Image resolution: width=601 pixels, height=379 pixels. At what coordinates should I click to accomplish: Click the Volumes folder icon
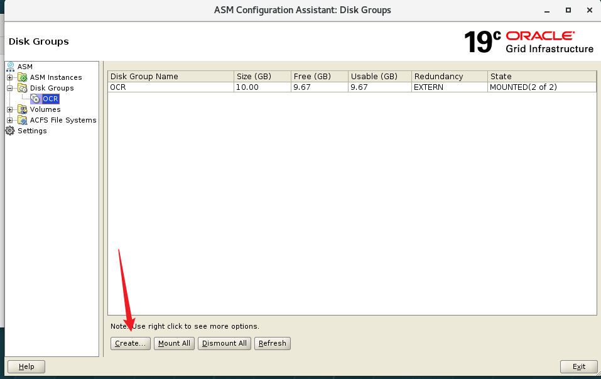[23, 110]
